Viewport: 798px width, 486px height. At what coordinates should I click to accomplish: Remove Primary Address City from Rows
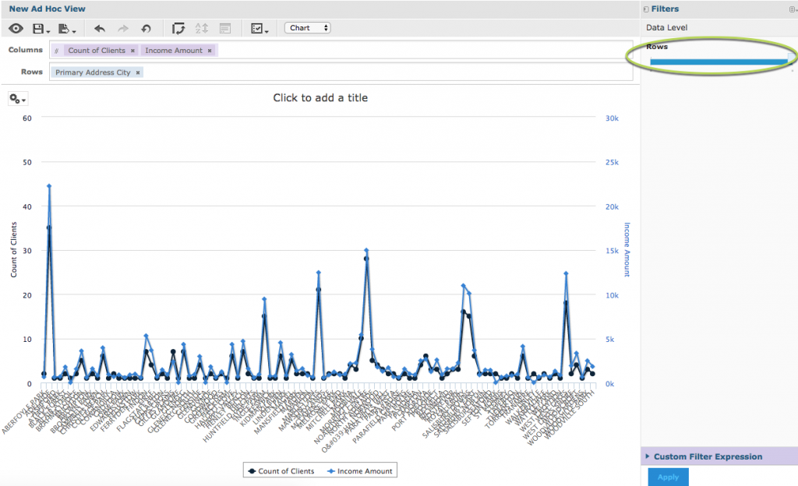[138, 72]
